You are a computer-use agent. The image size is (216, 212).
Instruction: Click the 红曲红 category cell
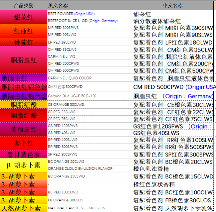click(x=23, y=31)
